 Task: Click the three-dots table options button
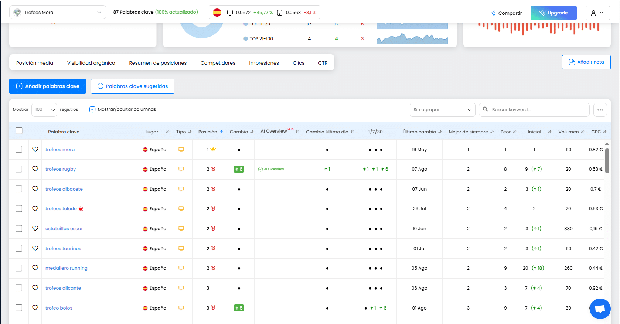click(600, 110)
